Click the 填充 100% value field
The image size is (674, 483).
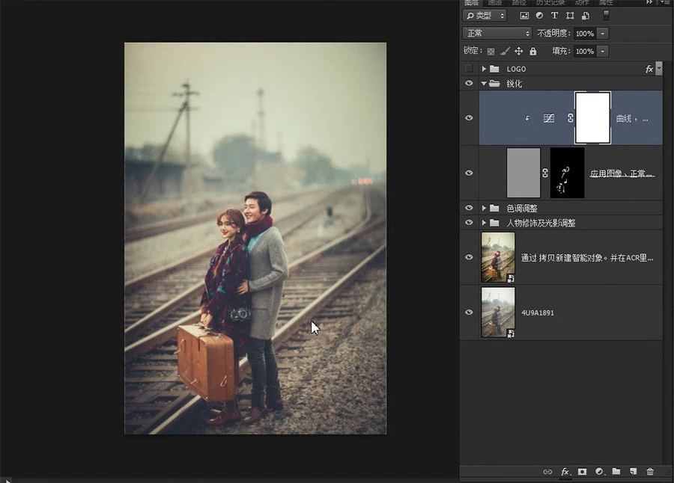tap(585, 52)
